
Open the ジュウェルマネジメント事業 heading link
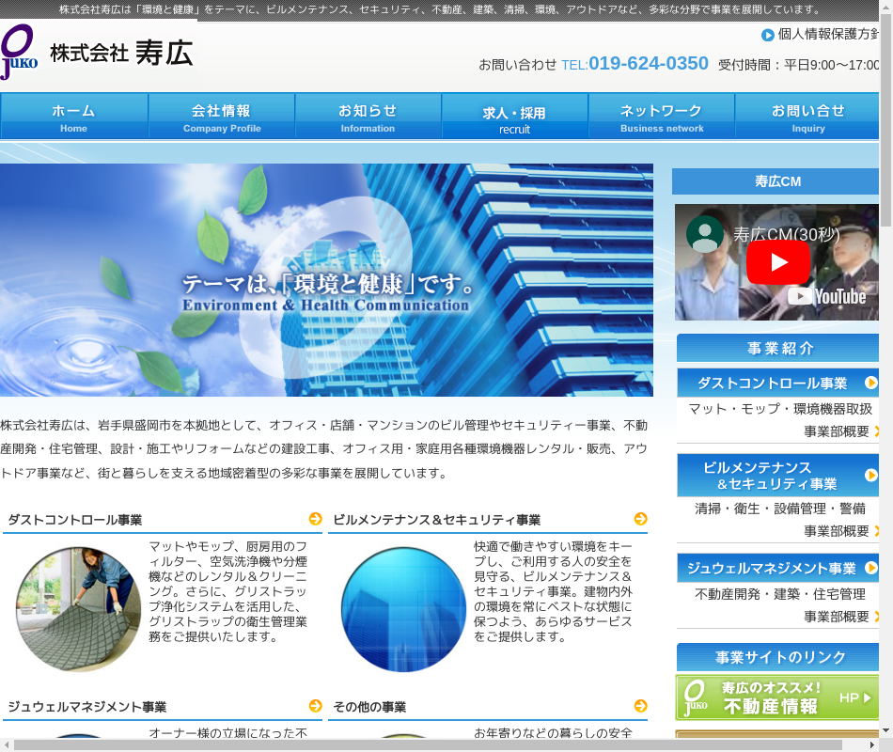(x=87, y=707)
